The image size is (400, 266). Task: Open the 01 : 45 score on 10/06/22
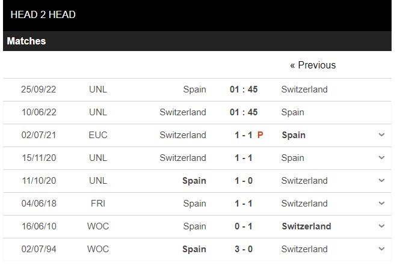[x=244, y=112]
